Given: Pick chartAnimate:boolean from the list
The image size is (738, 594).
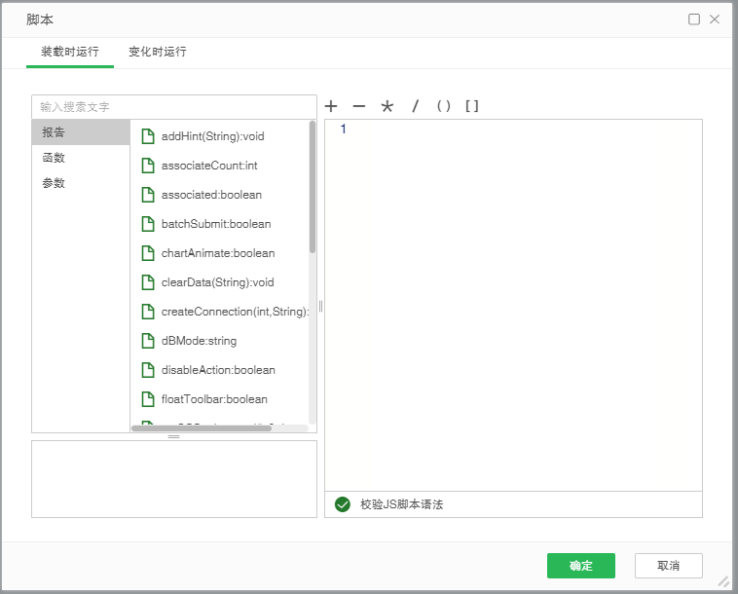Looking at the screenshot, I should [x=217, y=253].
